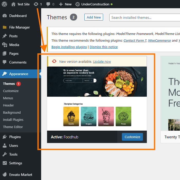Click the Users person icon

tap(5, 146)
